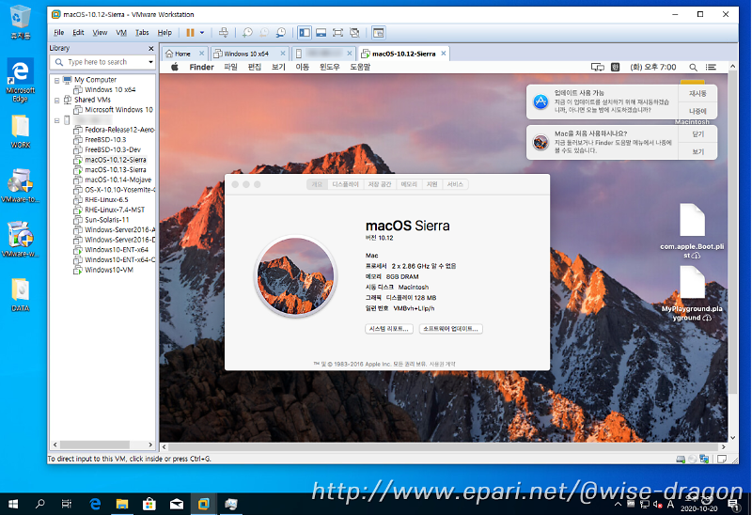Select com.apple.Boot.plist file on macOS desktop
Screen dimensions: 752x515
(692, 230)
